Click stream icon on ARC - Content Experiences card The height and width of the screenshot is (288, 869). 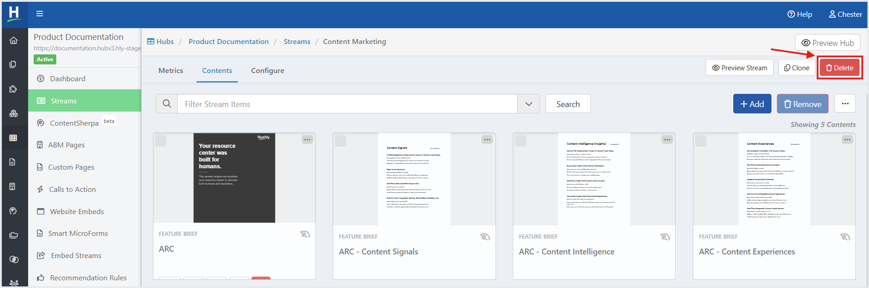[845, 237]
